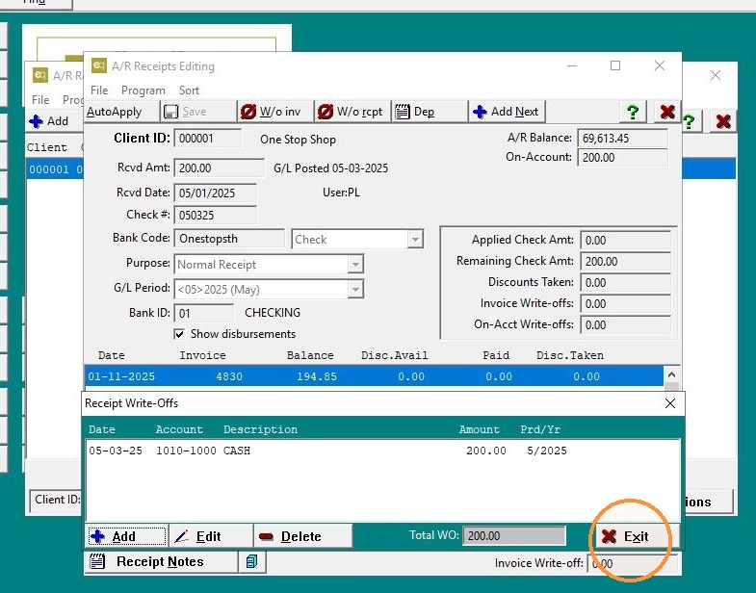This screenshot has height=593, width=756.
Task: Click the Applied Check Amt field
Action: (625, 240)
